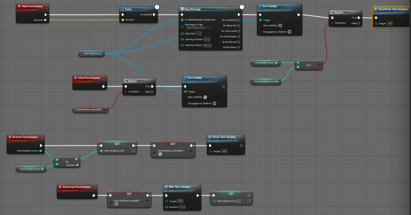
Task: Check Time Shadow Activated box after DeactivateTimeShadow
Action: (116, 203)
